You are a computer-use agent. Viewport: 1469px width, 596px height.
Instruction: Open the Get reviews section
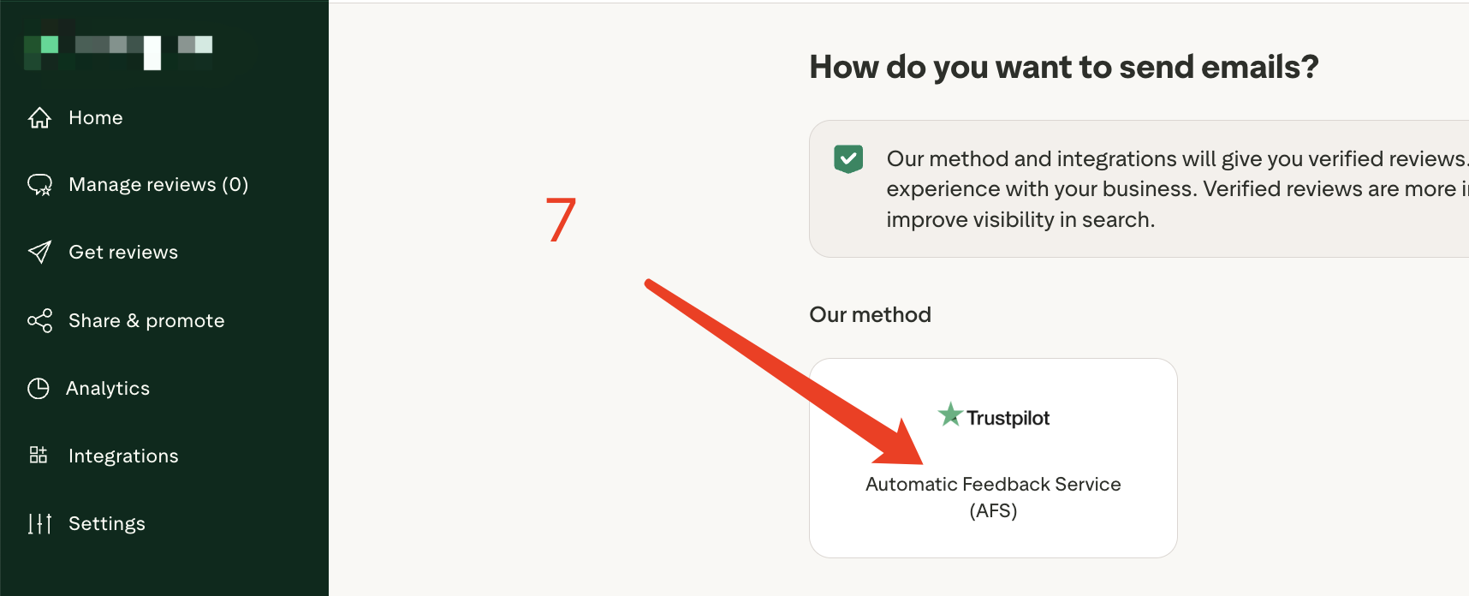click(123, 253)
